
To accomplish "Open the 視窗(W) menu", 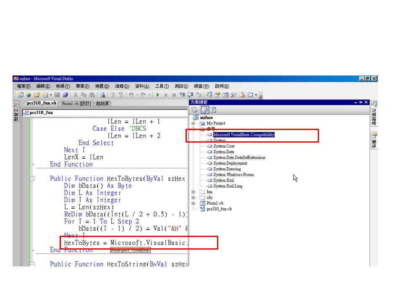I will 201,86.
